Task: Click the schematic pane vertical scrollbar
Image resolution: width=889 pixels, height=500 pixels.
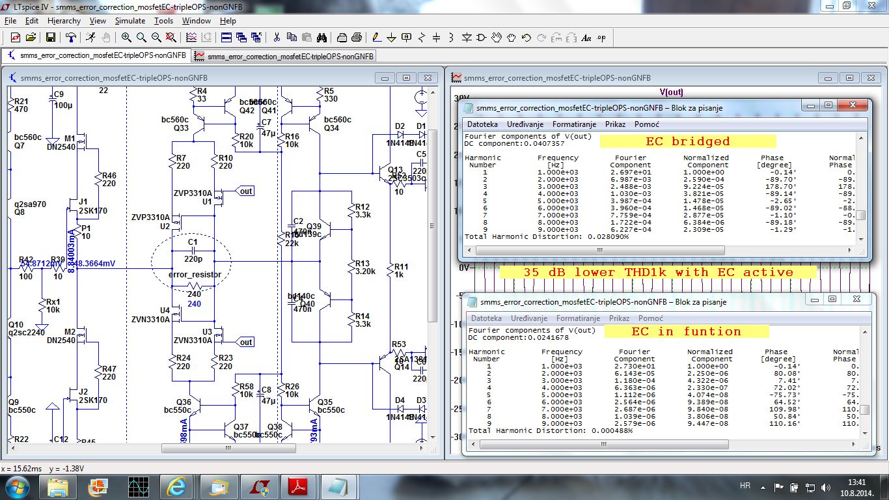Action: point(433,264)
